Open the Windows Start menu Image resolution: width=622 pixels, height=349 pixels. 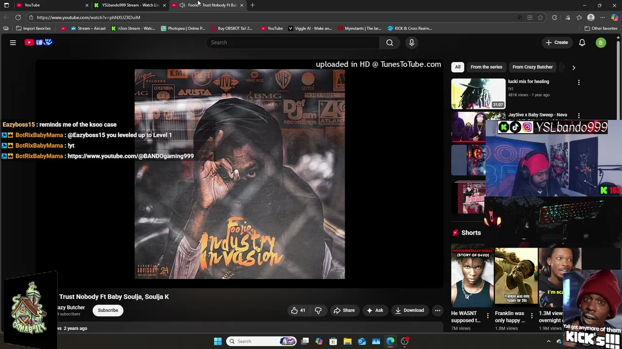[218, 341]
